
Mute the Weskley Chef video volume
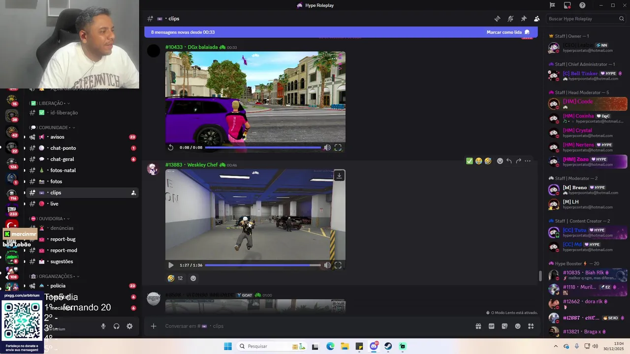[x=327, y=265]
